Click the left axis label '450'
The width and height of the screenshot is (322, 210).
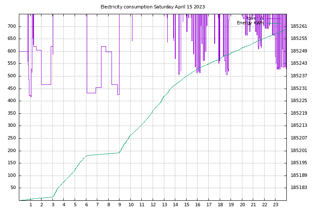click(x=12, y=88)
